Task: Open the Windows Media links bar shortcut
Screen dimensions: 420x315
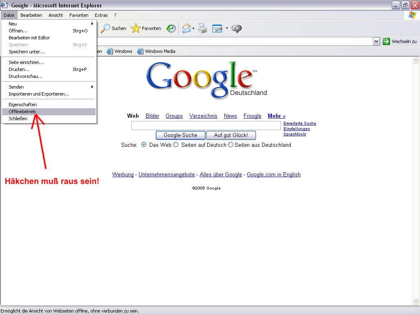Action: click(156, 51)
